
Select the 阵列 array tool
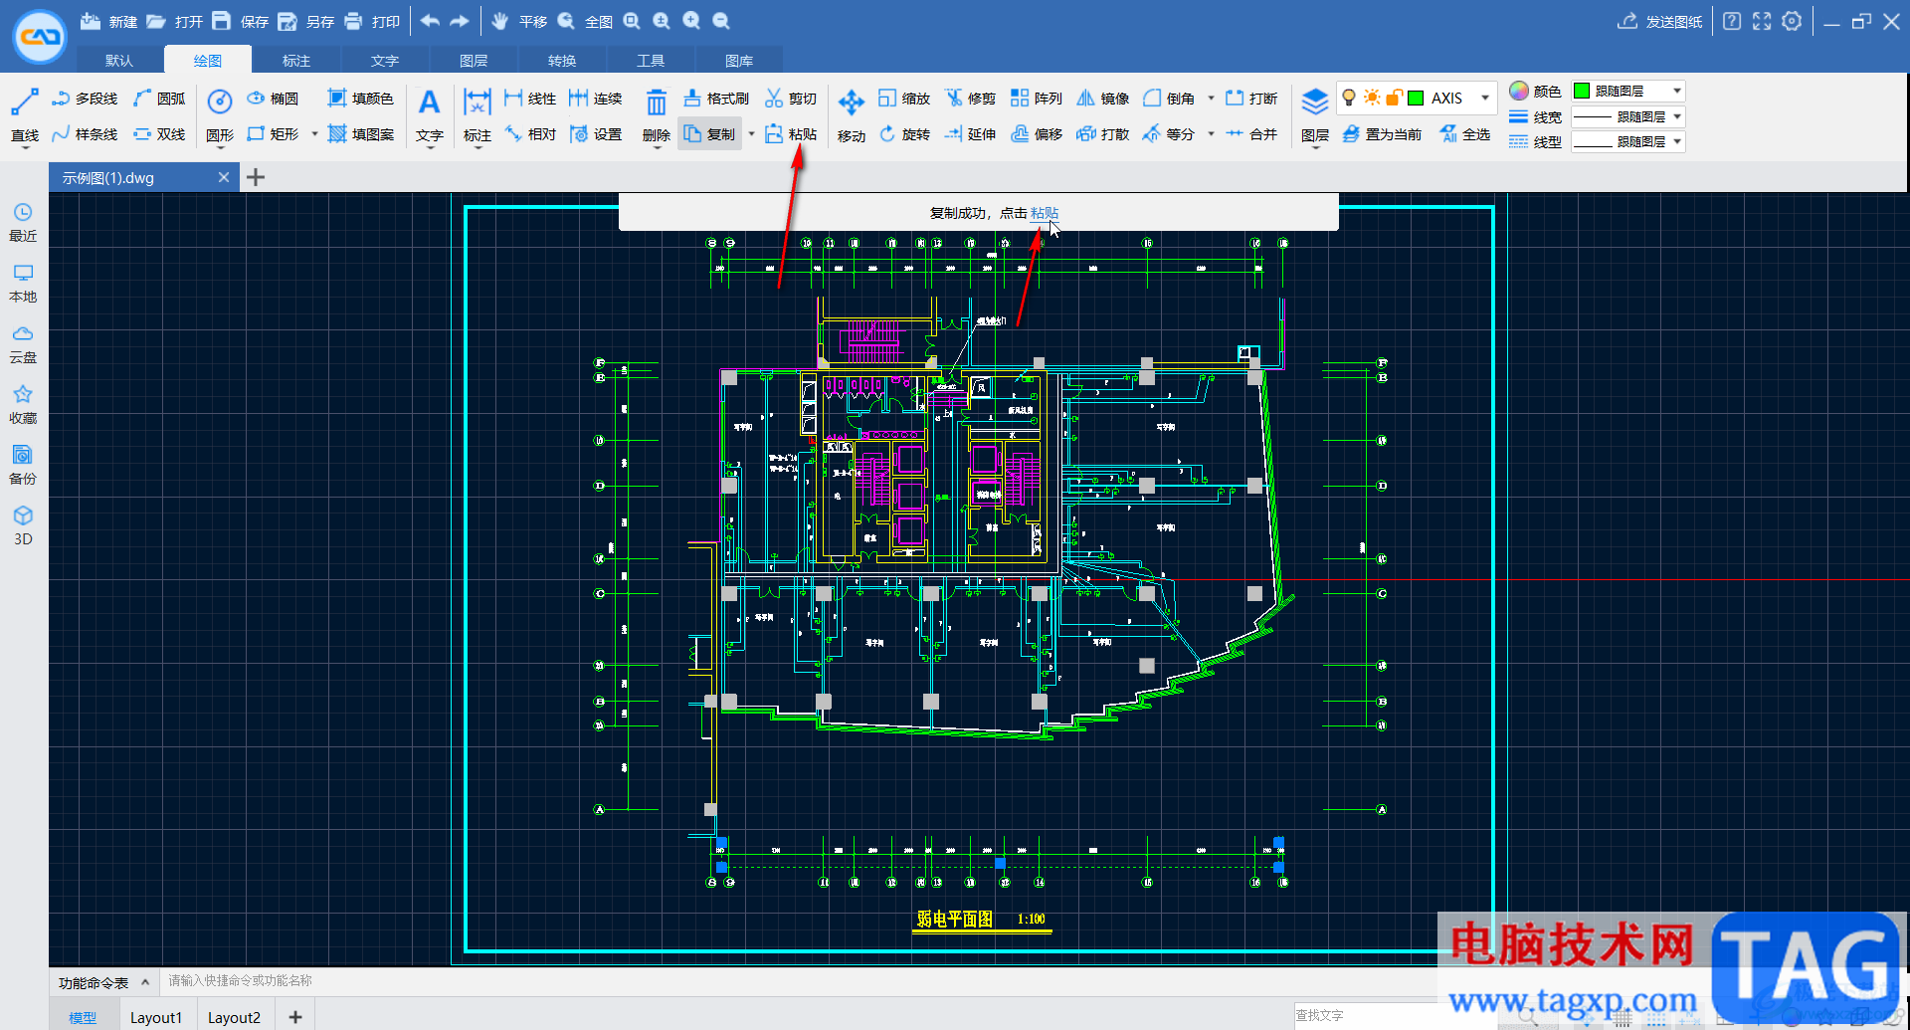tap(1037, 99)
